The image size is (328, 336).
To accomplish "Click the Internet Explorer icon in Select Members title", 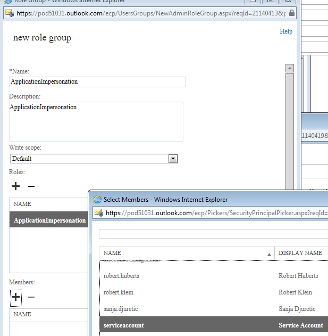I will click(97, 200).
